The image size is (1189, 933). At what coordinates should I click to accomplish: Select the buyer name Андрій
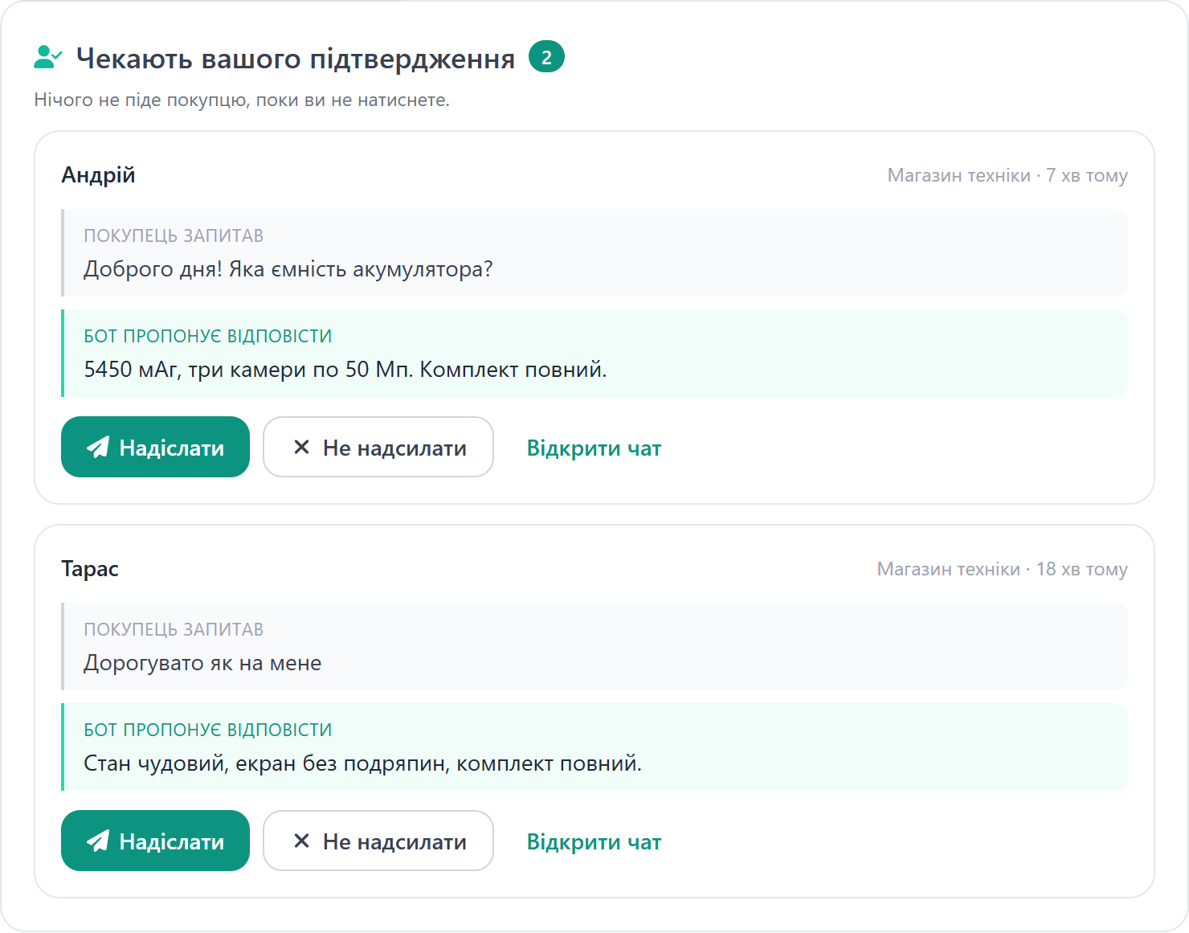click(x=98, y=175)
